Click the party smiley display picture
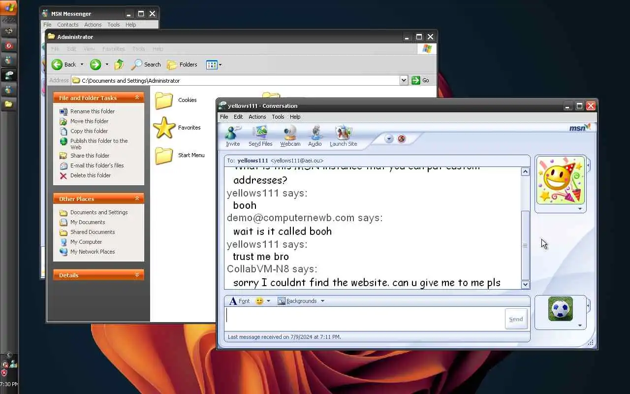Image resolution: width=630 pixels, height=394 pixels. click(x=560, y=180)
